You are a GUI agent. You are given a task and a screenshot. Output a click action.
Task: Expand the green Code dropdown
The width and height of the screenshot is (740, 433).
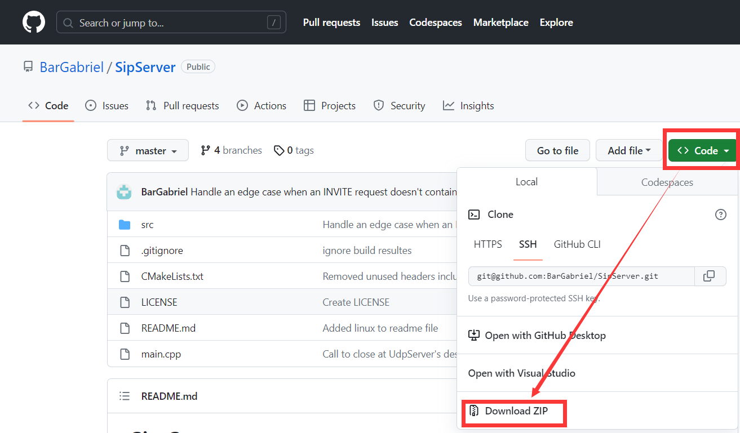coord(701,150)
